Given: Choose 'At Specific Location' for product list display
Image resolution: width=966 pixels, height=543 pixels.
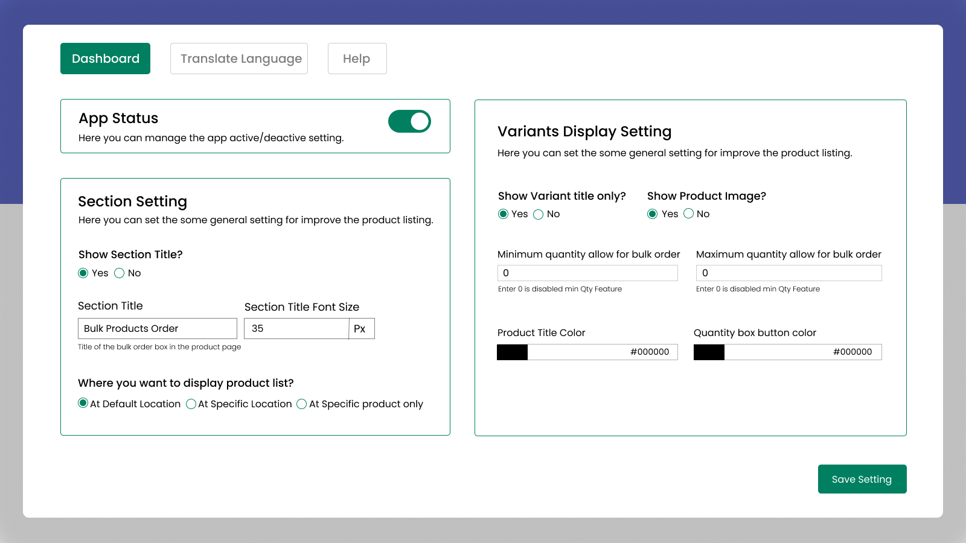Looking at the screenshot, I should [x=191, y=404].
